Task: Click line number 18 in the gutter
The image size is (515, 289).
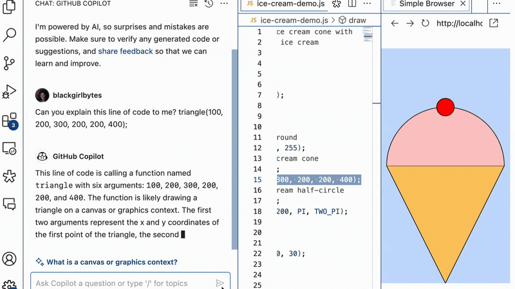Action: pyautogui.click(x=257, y=212)
